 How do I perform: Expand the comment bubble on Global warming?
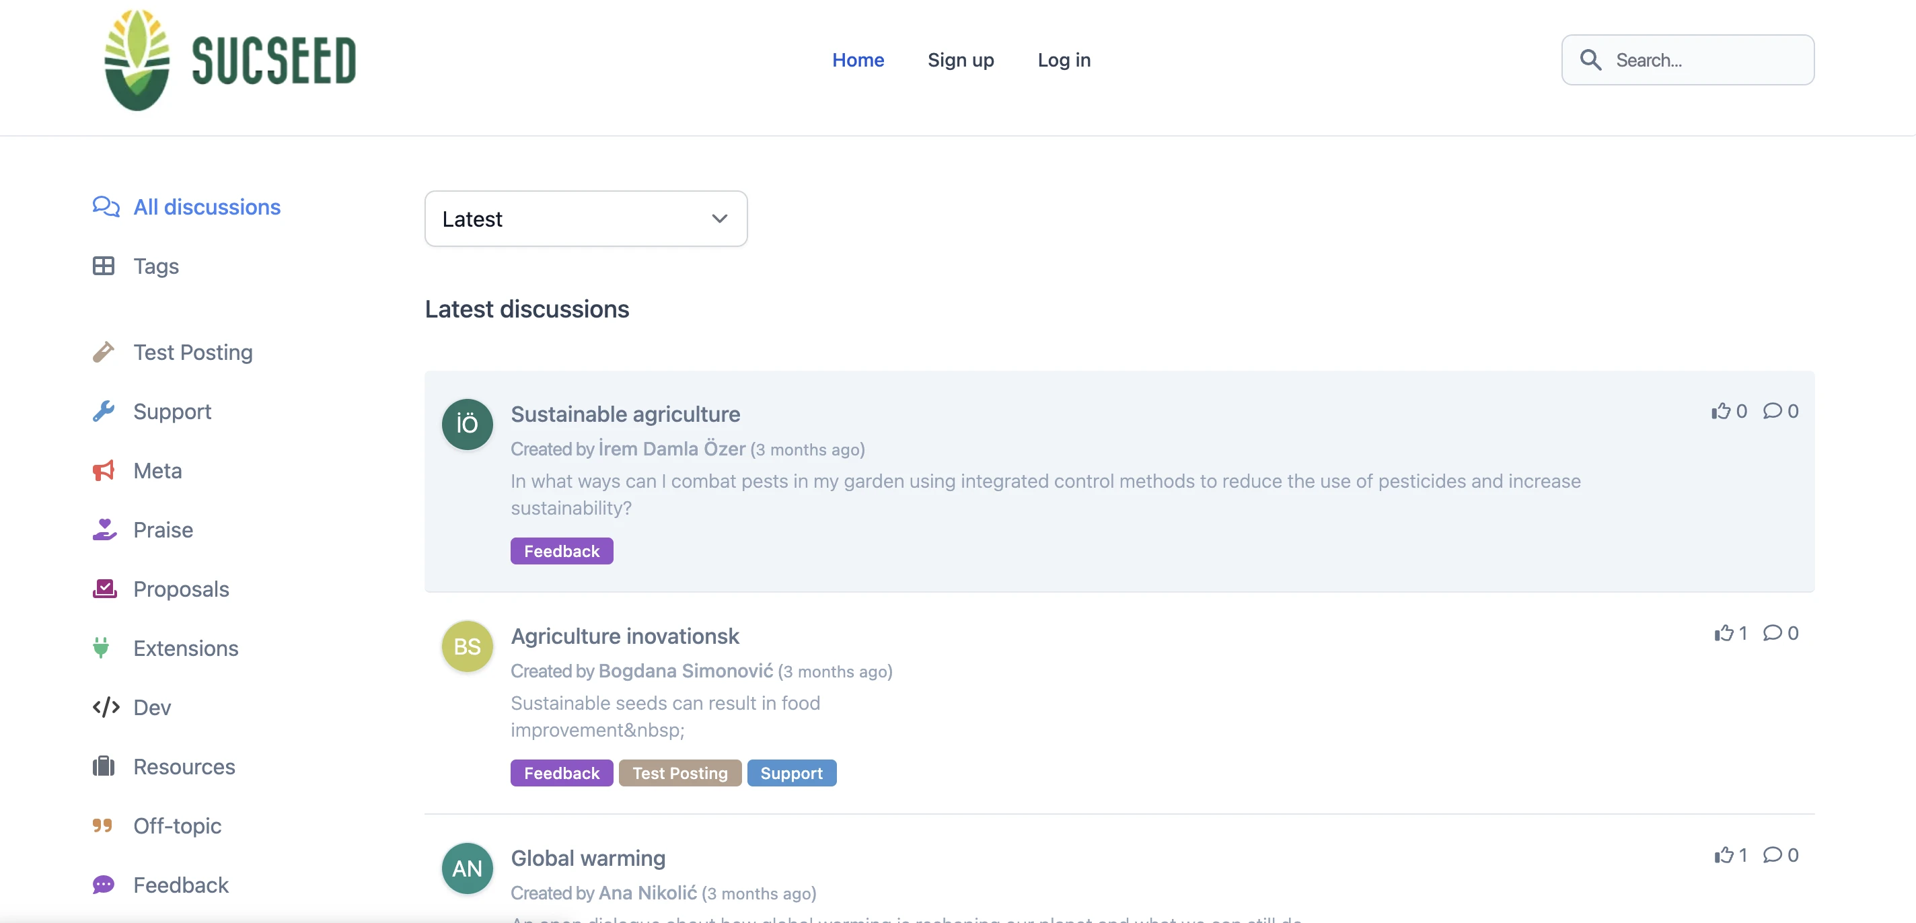[1775, 855]
